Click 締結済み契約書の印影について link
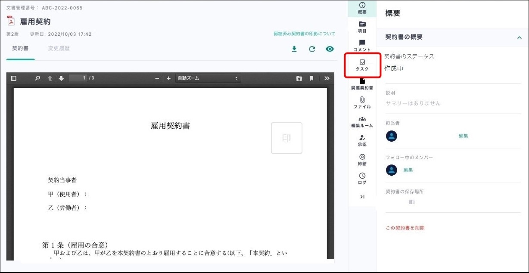The height and width of the screenshot is (273, 529). point(304,34)
